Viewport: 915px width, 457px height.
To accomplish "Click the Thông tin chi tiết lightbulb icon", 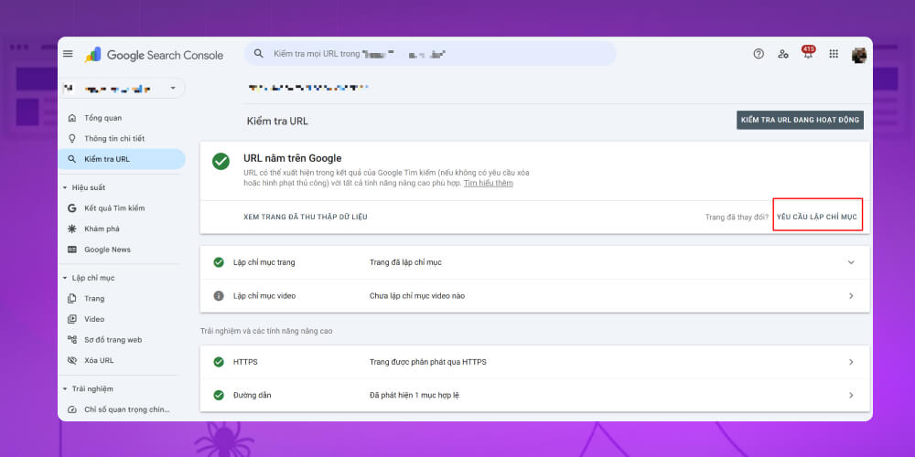I will (x=71, y=138).
